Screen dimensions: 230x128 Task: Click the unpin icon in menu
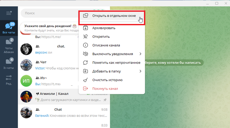[85, 36]
